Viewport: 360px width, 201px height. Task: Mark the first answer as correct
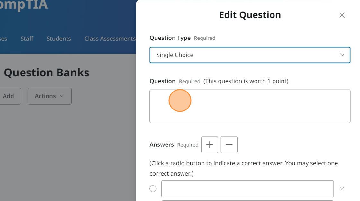pyautogui.click(x=153, y=189)
